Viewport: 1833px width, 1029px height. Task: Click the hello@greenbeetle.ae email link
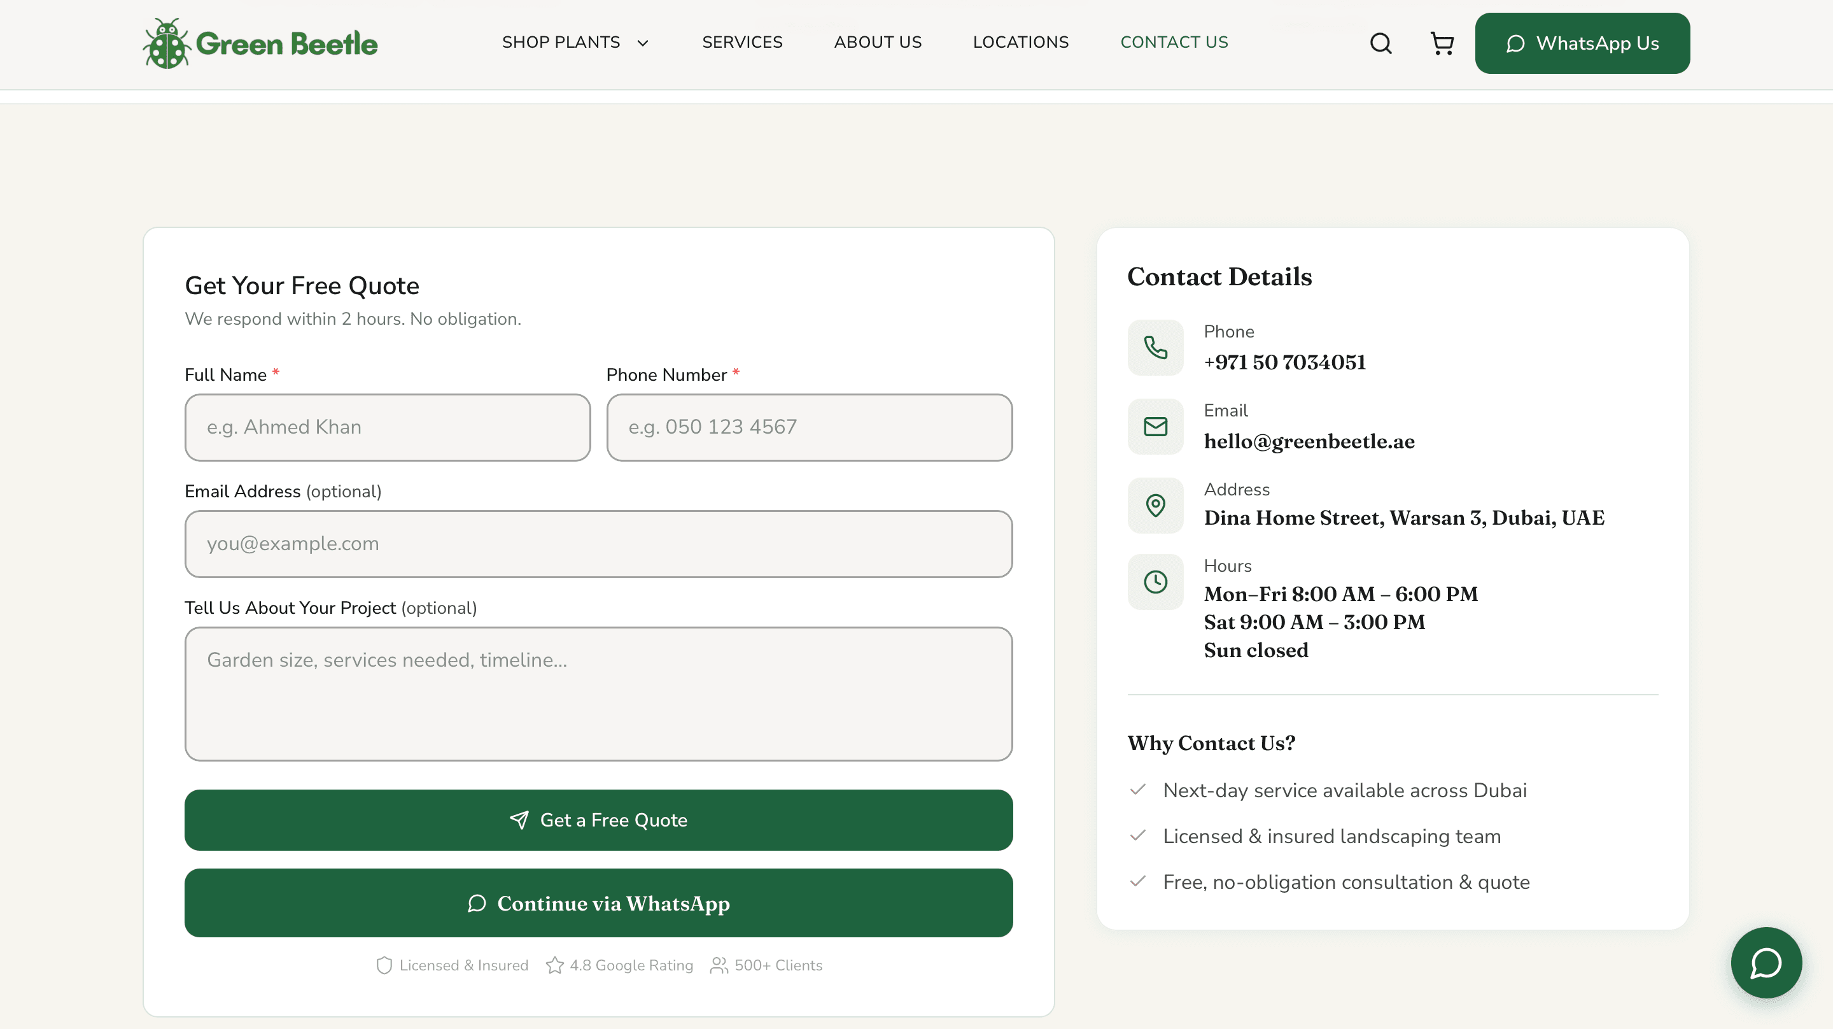[x=1309, y=441]
